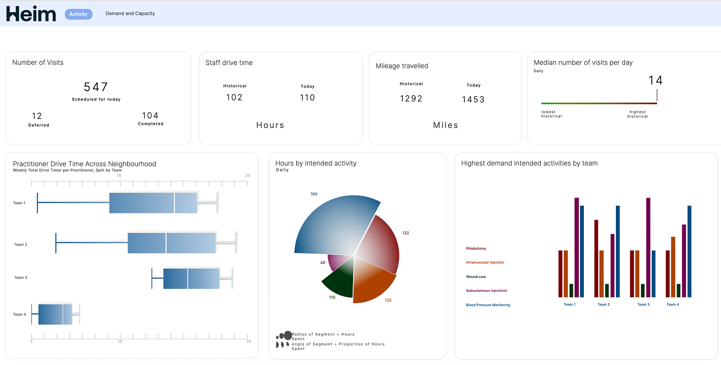Select Intramuscular injection legend entry

tap(484, 263)
